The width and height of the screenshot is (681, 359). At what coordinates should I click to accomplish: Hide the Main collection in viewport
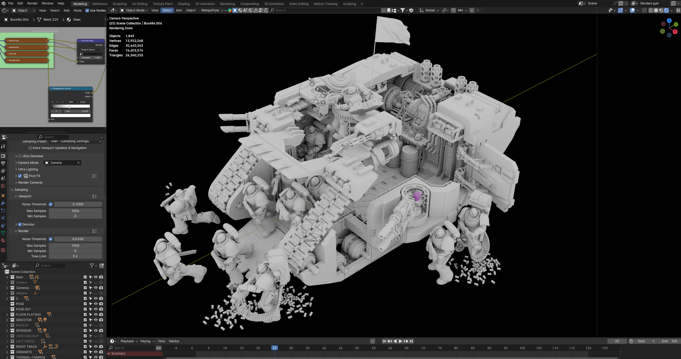(96, 277)
